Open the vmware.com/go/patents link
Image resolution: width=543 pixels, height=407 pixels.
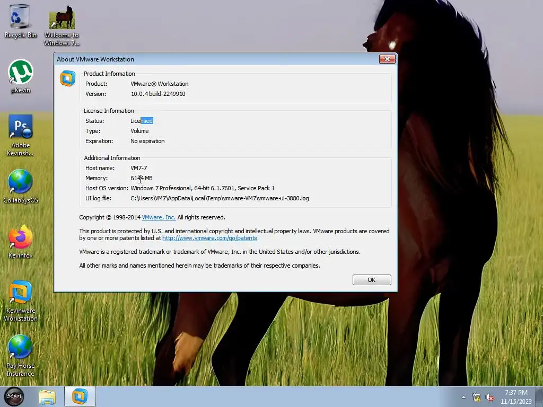pyautogui.click(x=209, y=238)
